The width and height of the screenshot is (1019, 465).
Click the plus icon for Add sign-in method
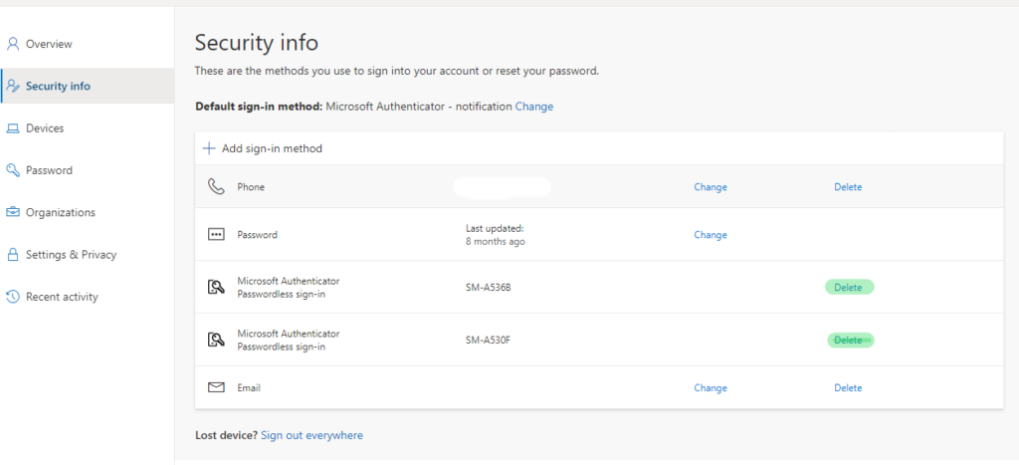[x=209, y=148]
